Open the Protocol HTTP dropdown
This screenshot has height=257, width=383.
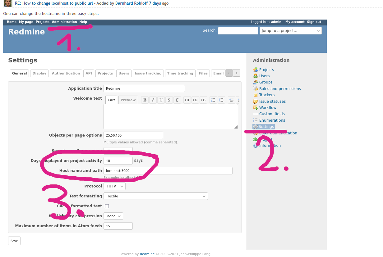point(114,186)
